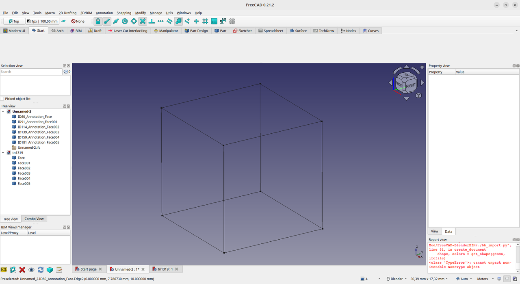520x284 pixels.
Task: Click the small cube menu icon below navigation cube
Action: point(418,95)
